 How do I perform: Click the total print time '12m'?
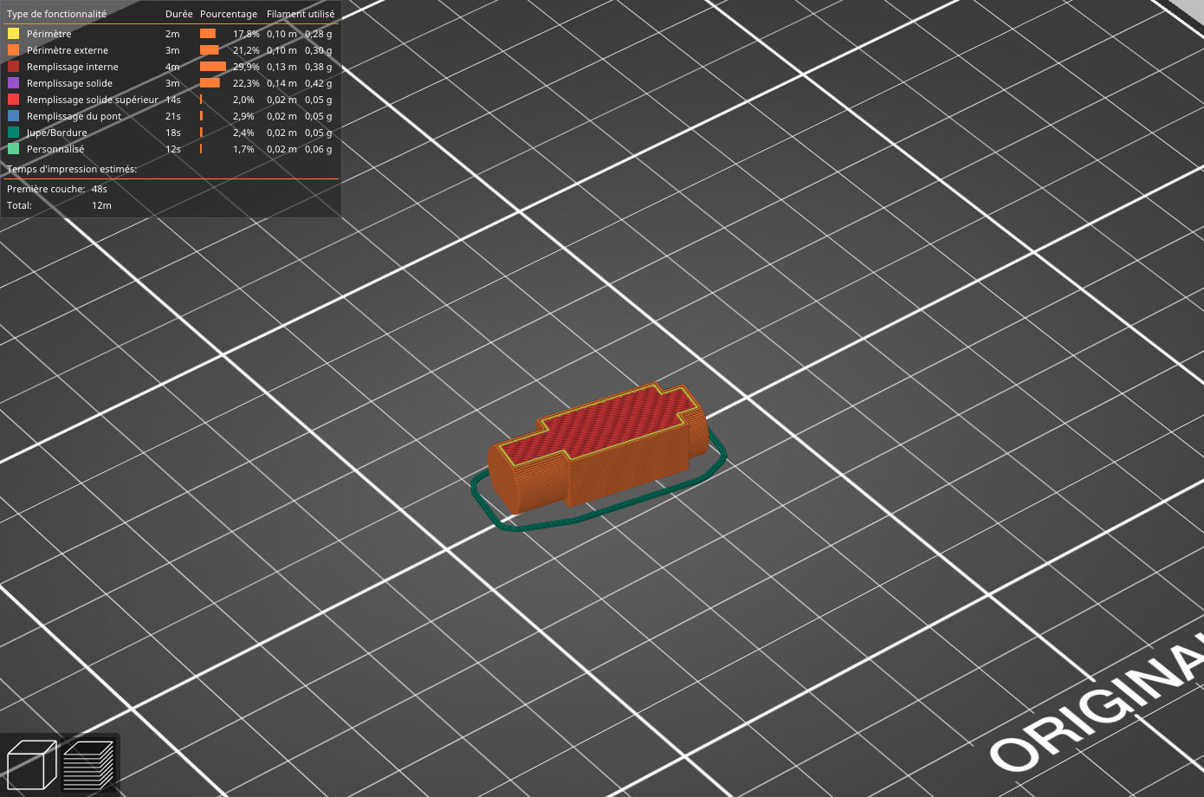(101, 205)
